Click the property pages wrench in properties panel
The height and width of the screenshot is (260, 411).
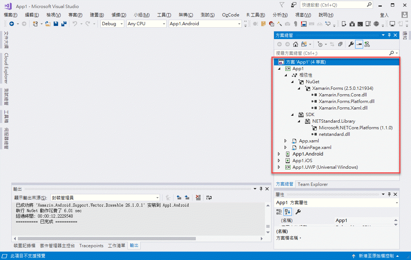coord(298,212)
